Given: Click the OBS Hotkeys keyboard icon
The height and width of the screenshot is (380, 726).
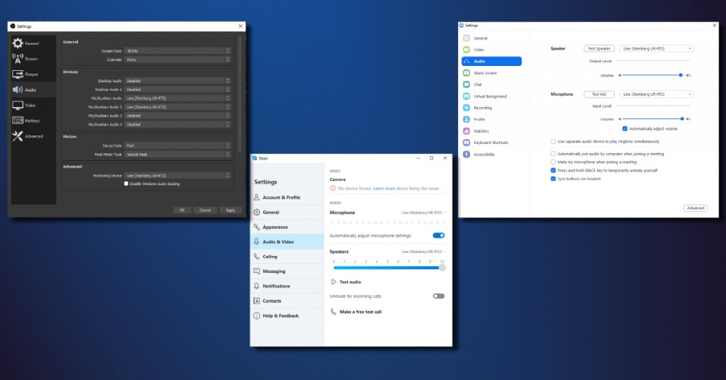Looking at the screenshot, I should tap(18, 121).
